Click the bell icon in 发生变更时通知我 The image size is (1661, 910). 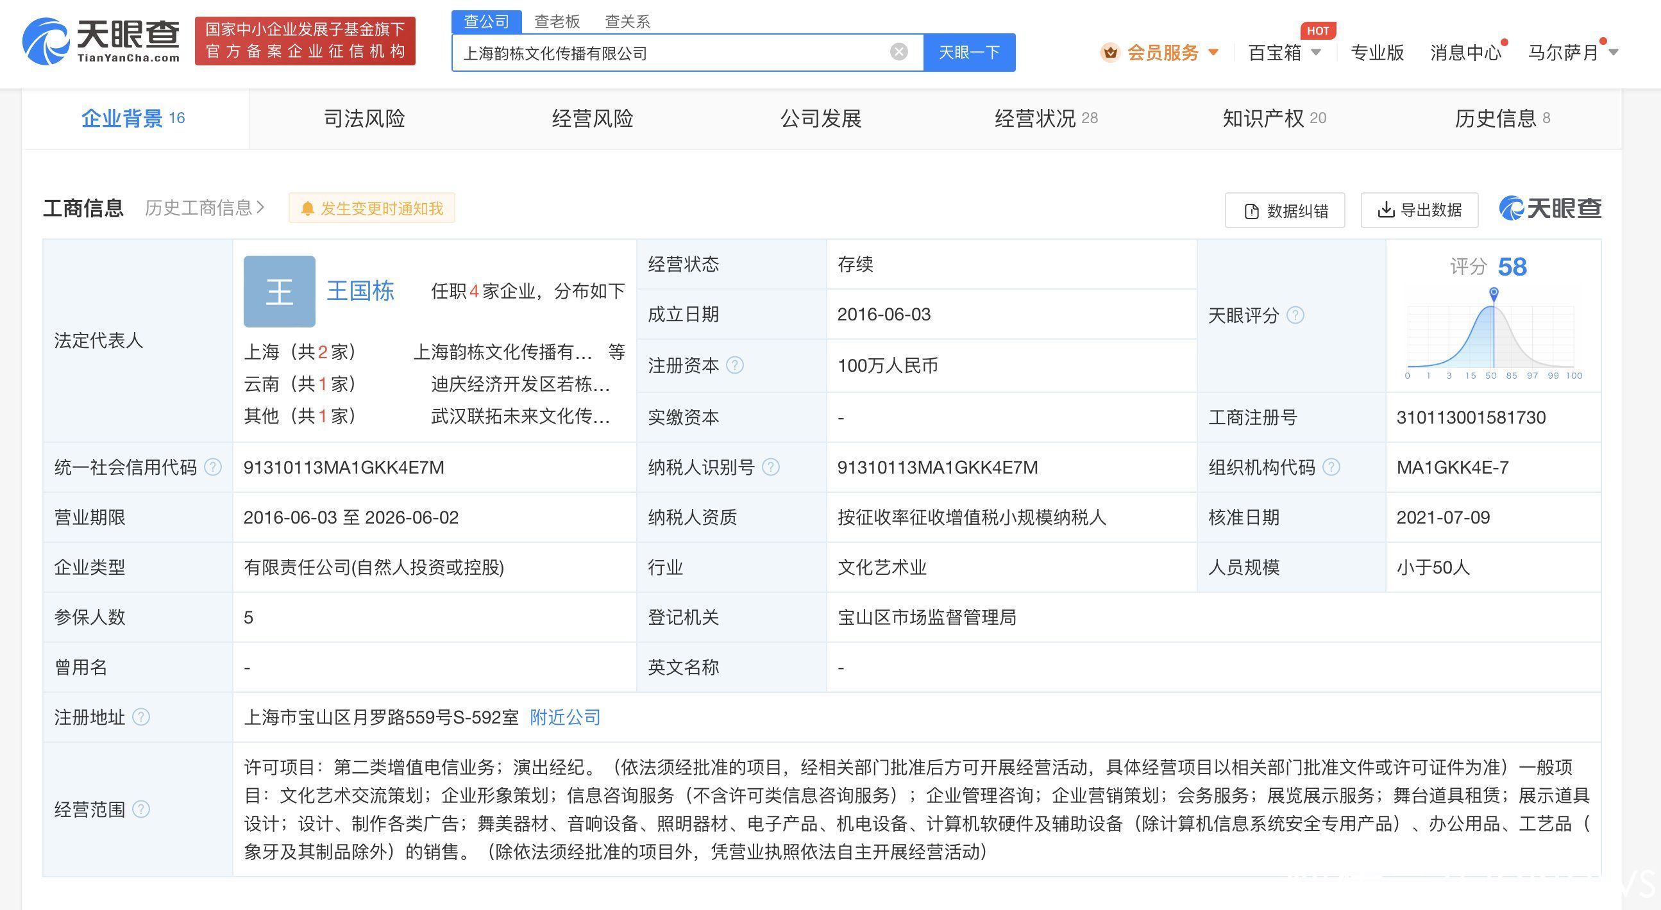pyautogui.click(x=308, y=208)
